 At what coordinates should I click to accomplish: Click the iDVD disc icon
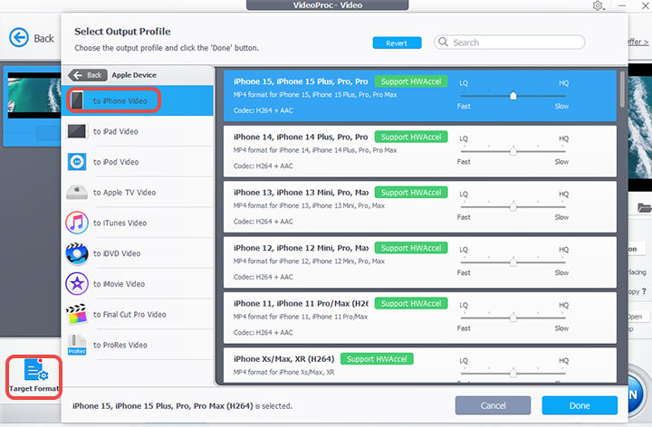tap(76, 253)
